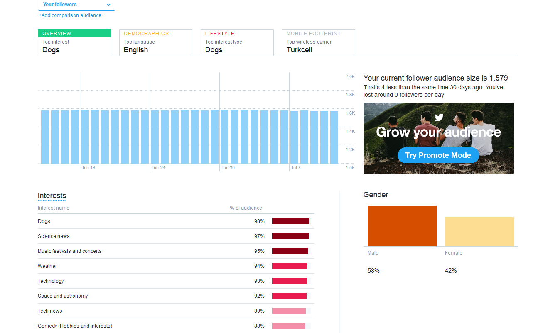Click the 58% male percentage value
This screenshot has width=533, height=333.
373,271
